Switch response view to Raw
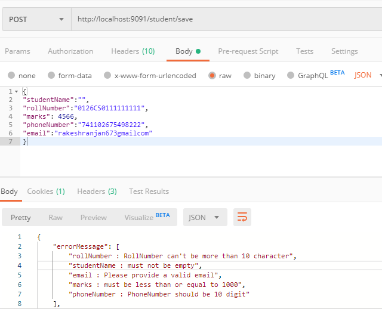The width and height of the screenshot is (382, 309). pos(56,218)
